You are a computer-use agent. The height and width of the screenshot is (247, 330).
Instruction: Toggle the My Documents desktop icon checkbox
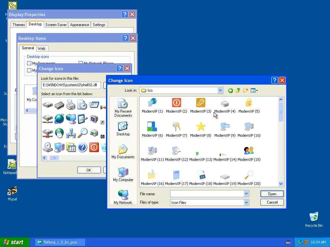(x=29, y=63)
